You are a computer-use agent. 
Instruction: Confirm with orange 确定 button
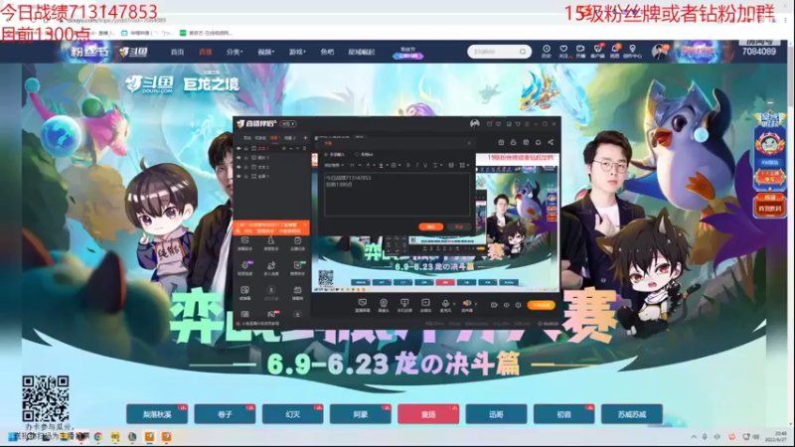coord(431,226)
